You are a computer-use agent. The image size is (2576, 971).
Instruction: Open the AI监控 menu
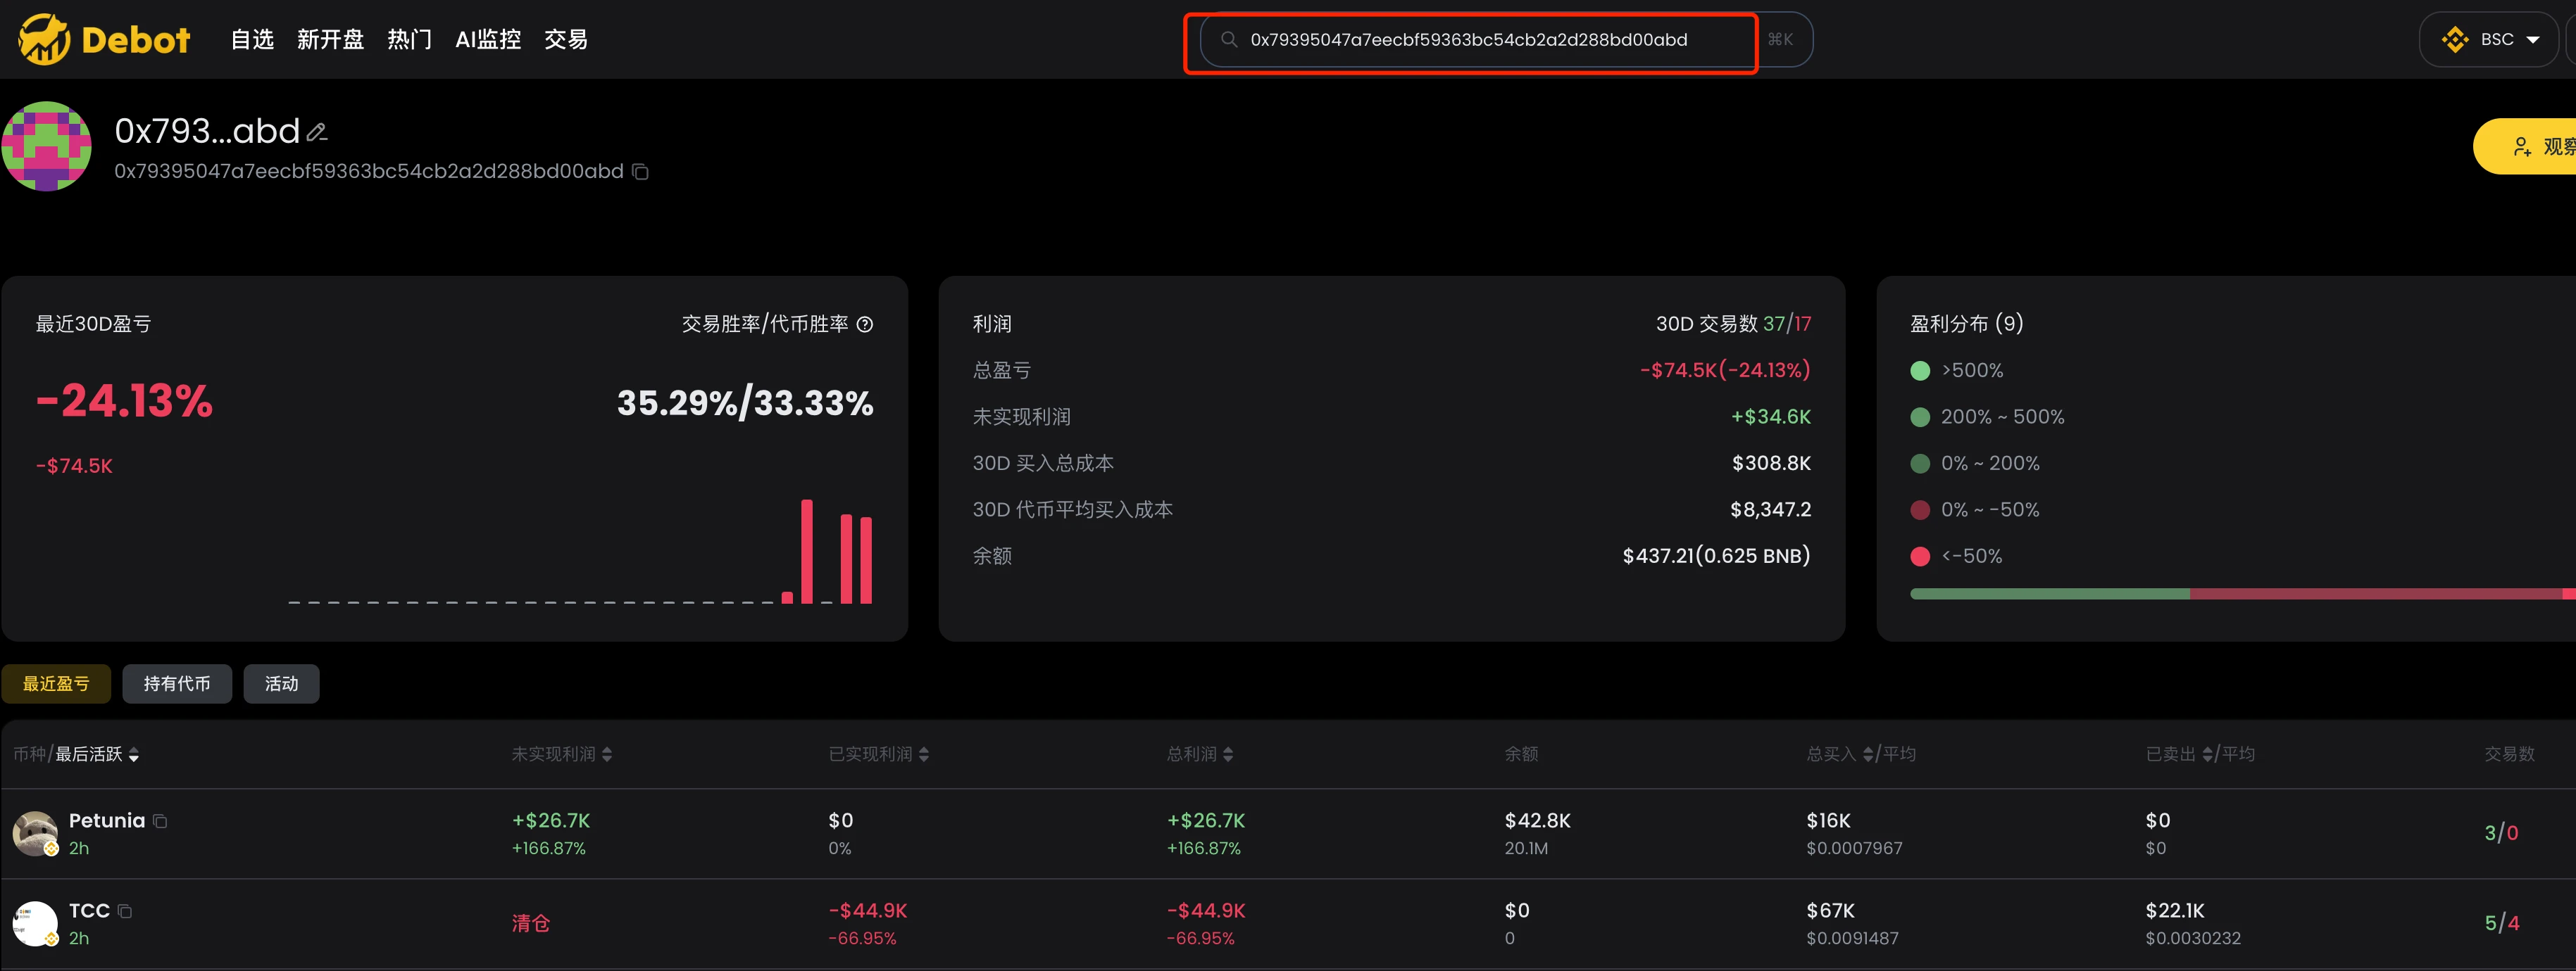click(488, 39)
